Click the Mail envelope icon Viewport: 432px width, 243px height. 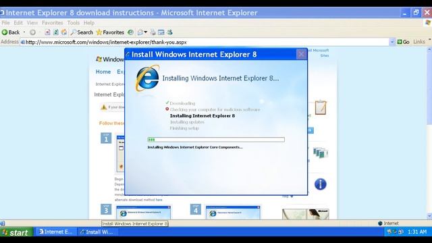pos(140,32)
